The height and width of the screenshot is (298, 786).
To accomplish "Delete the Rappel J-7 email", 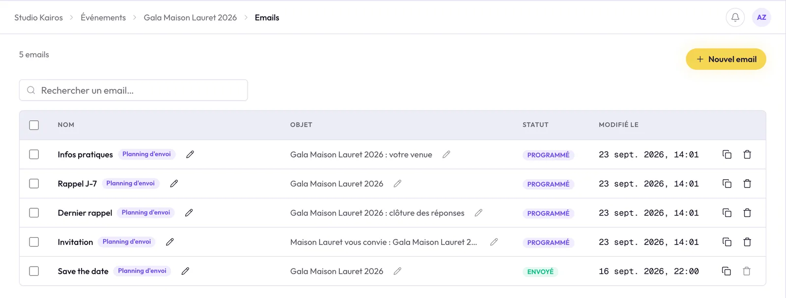I will tap(747, 184).
